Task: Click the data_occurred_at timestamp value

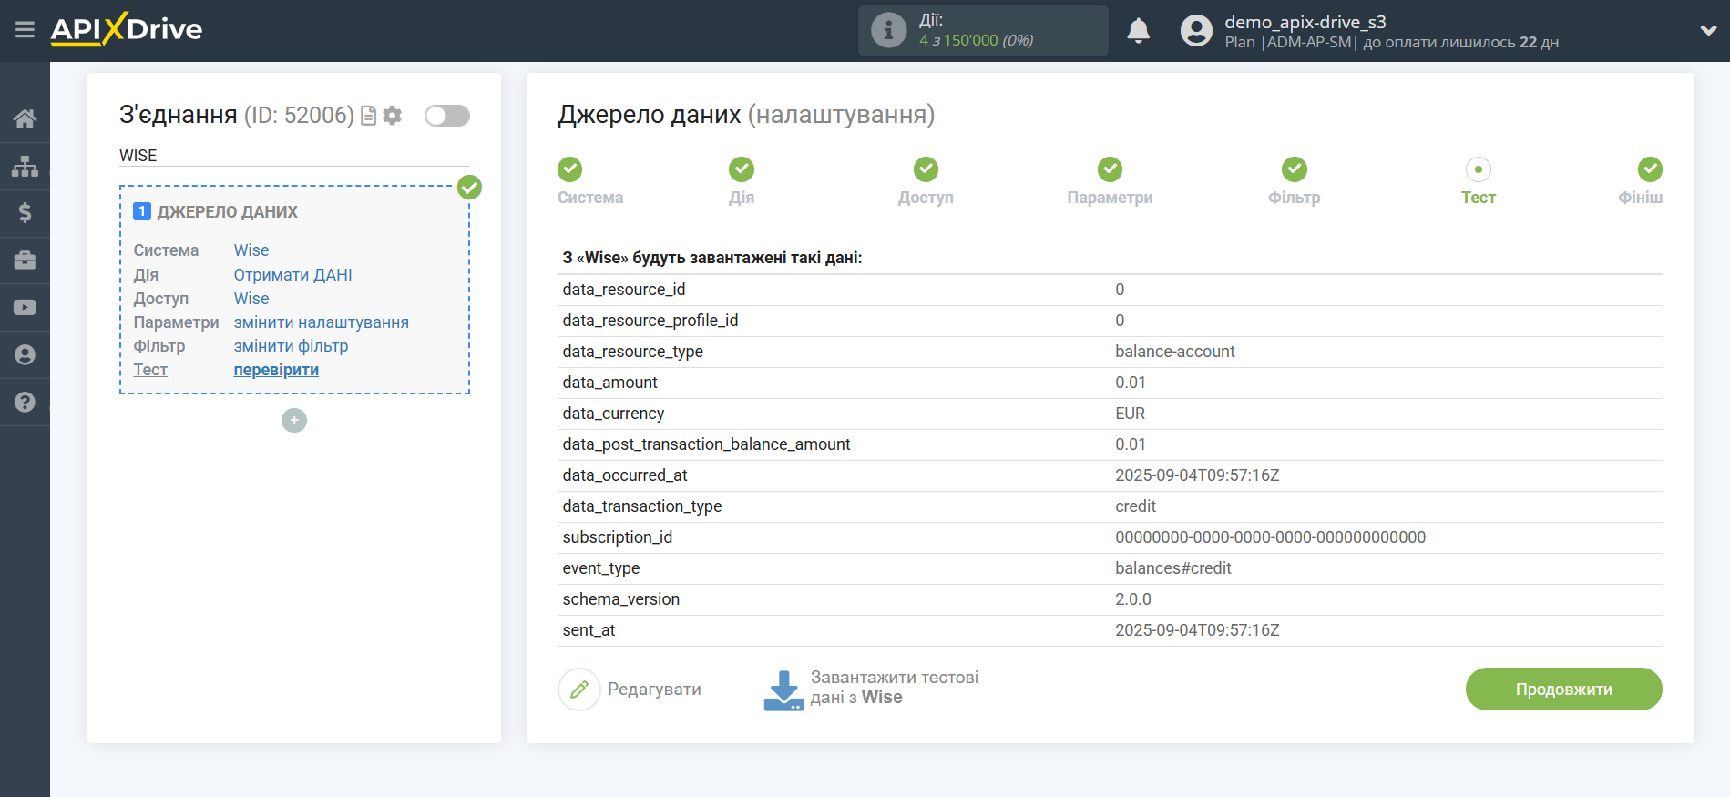Action: 1197,475
